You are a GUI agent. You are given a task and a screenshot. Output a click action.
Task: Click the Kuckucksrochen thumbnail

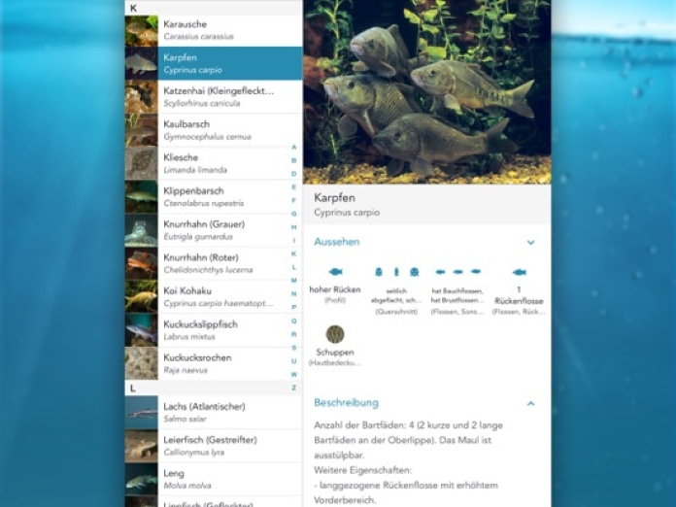(x=142, y=363)
